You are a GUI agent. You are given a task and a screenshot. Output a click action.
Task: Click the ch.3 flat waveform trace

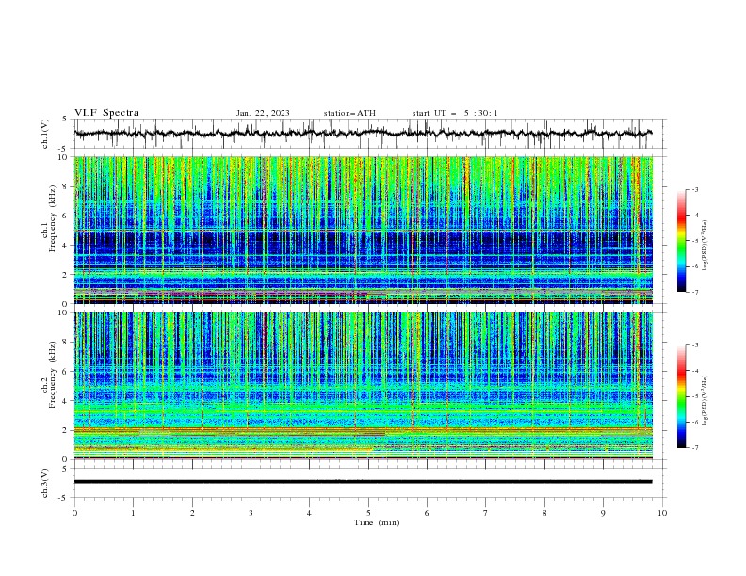364,482
